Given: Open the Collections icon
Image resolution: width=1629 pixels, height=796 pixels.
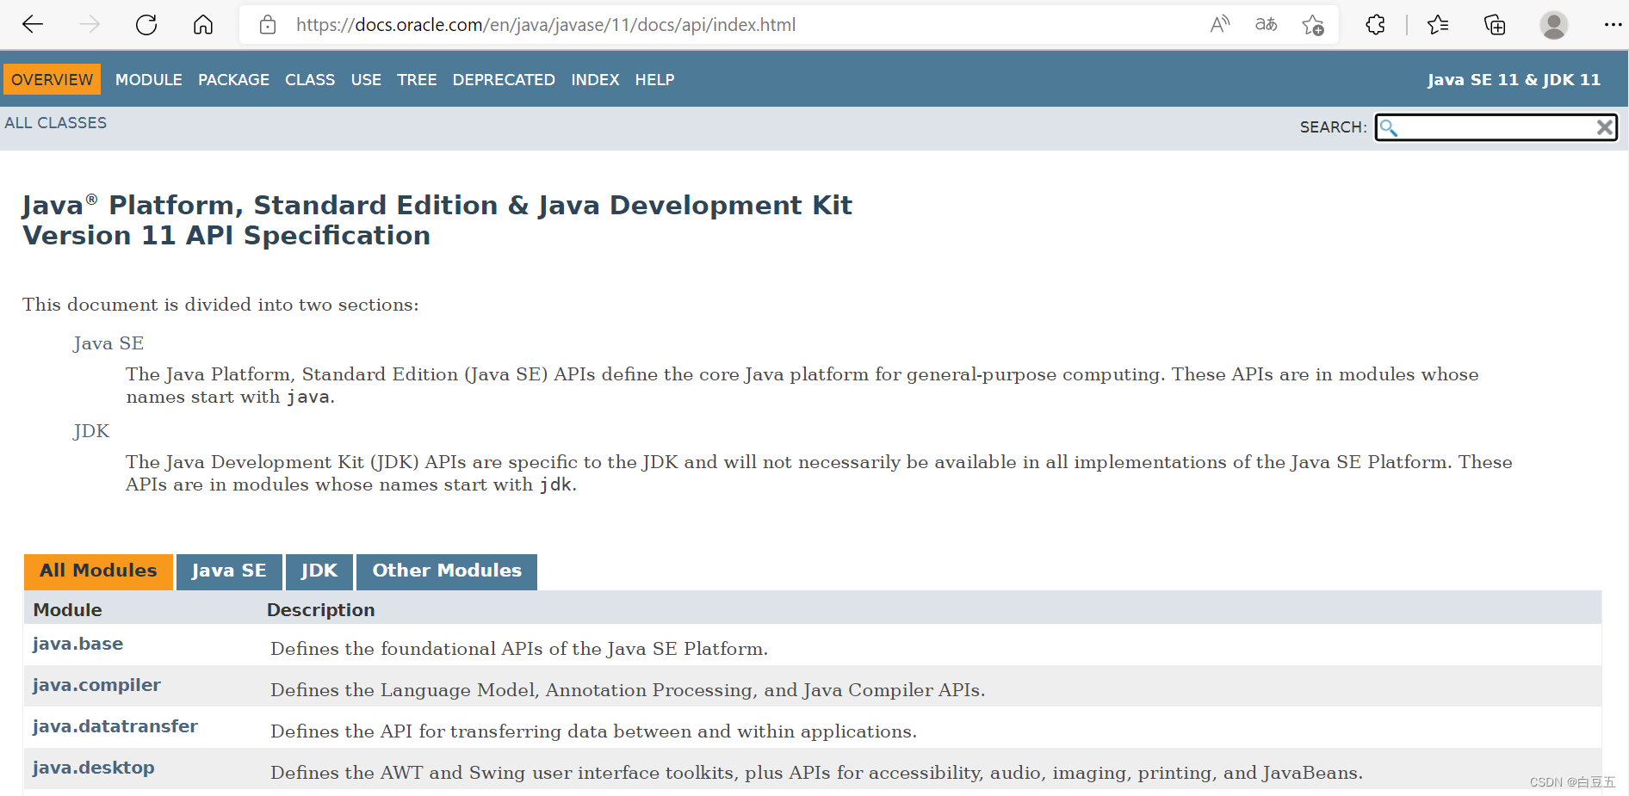Looking at the screenshot, I should pyautogui.click(x=1495, y=25).
